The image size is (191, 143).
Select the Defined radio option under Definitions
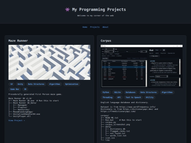click(112, 56)
